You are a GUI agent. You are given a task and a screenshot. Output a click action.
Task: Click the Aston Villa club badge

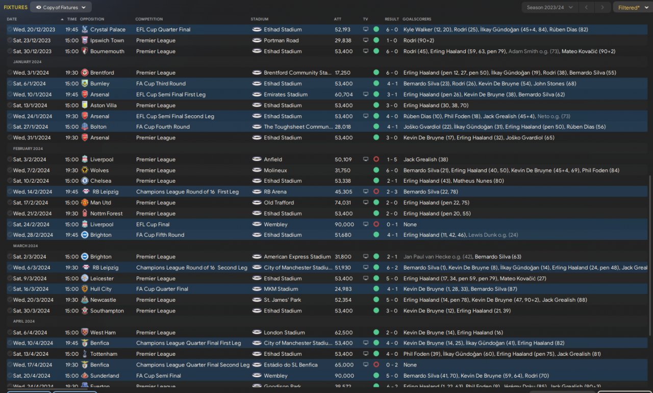click(85, 105)
